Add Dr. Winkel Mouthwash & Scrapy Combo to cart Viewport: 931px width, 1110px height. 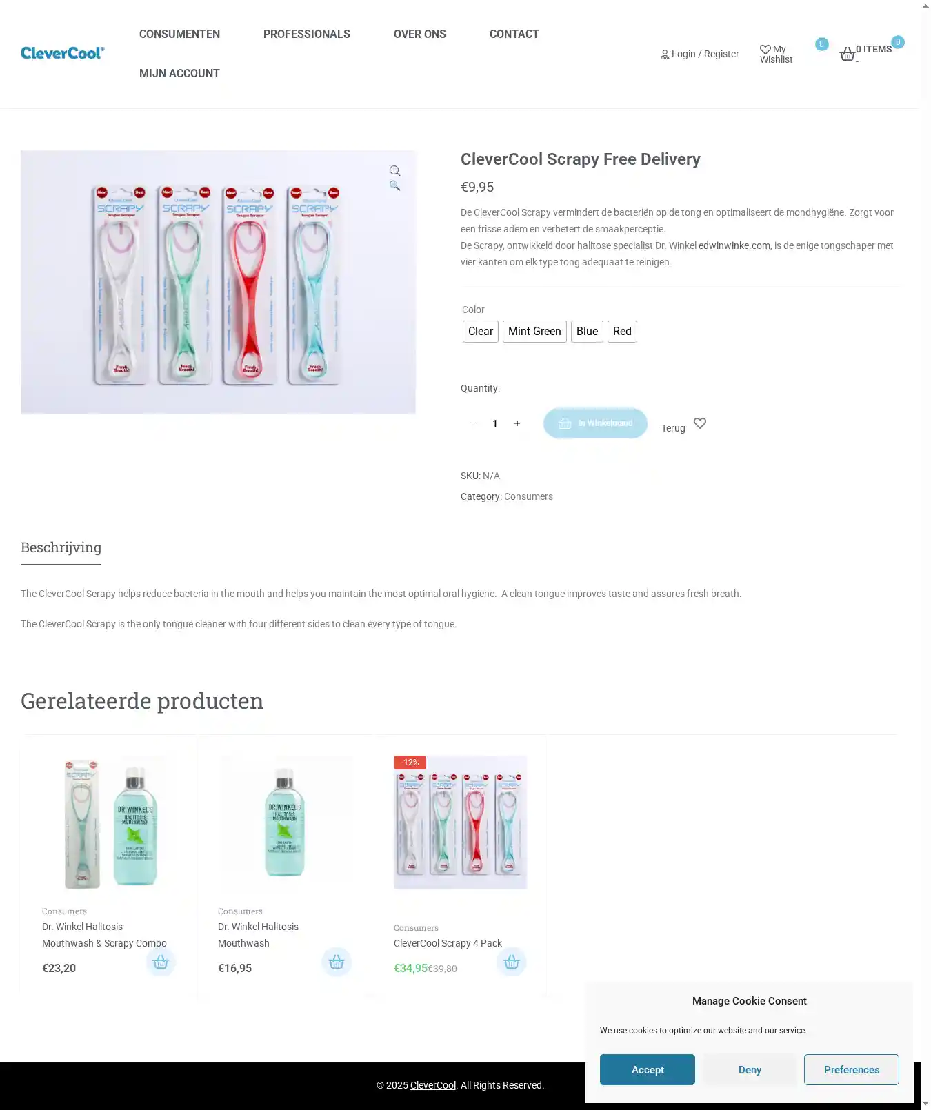[x=161, y=962]
